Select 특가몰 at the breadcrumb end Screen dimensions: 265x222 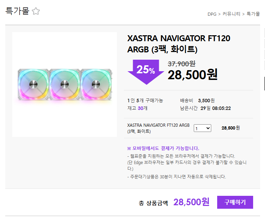pyautogui.click(x=253, y=14)
